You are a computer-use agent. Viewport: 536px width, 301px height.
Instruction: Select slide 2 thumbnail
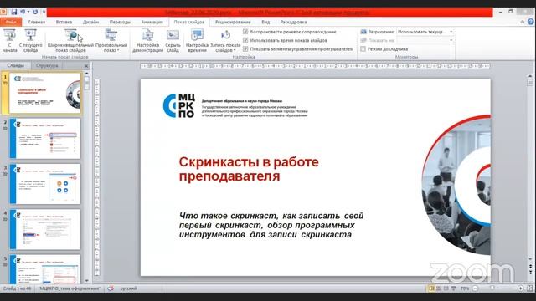[45, 138]
